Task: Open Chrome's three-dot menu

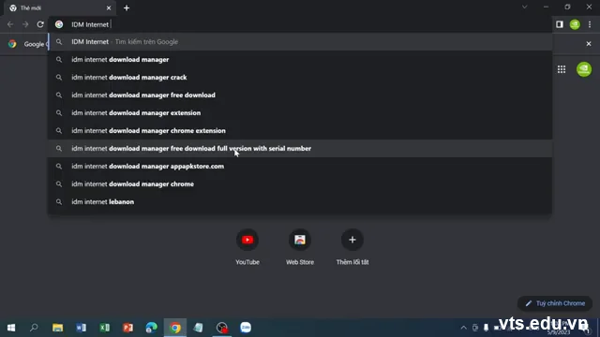Action: pos(590,24)
